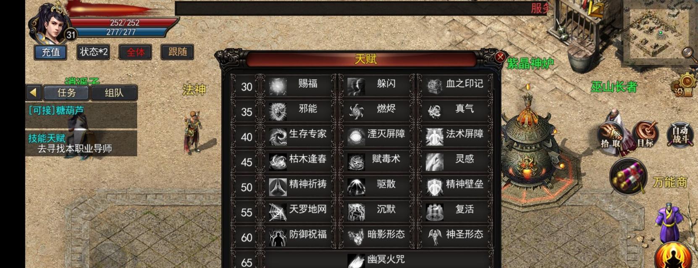Click the 充值 recharge button
The image size is (698, 268).
point(50,52)
